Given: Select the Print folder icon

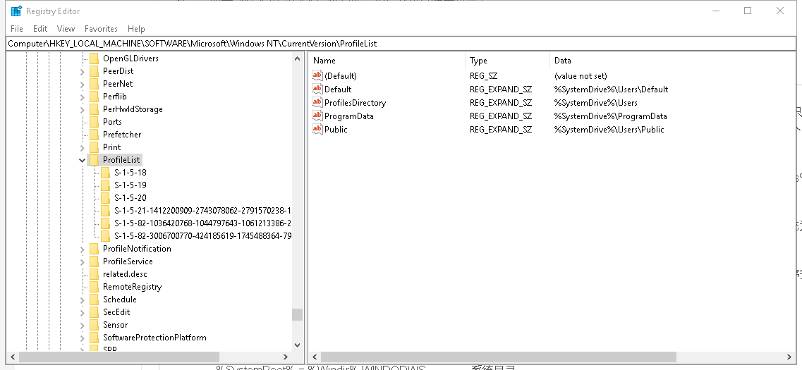Looking at the screenshot, I should coord(94,147).
